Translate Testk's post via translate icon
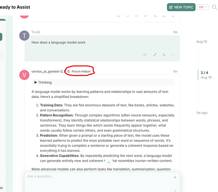Image resolution: width=218 pixels, height=192 pixels. click(164, 55)
